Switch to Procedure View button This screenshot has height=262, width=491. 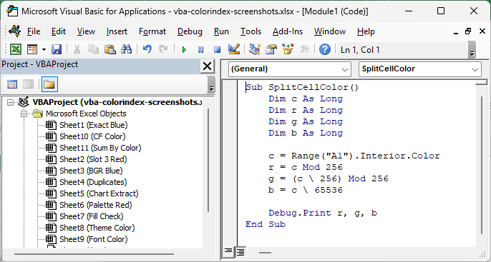coord(228,252)
